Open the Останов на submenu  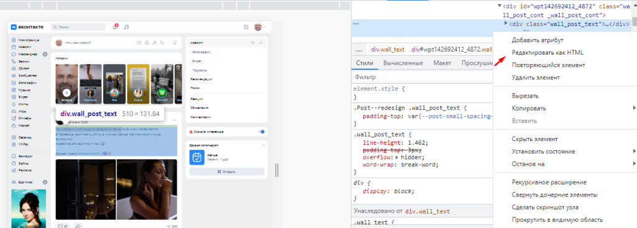(565, 164)
